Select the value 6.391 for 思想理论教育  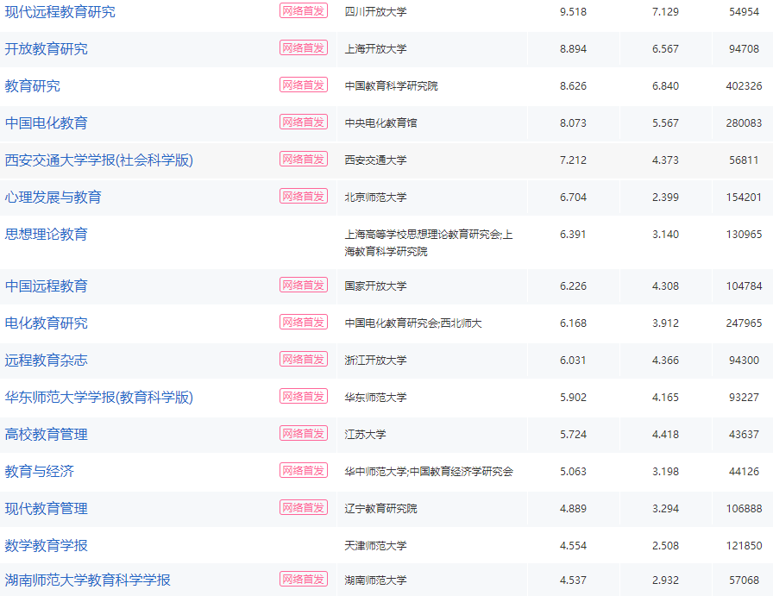click(574, 234)
